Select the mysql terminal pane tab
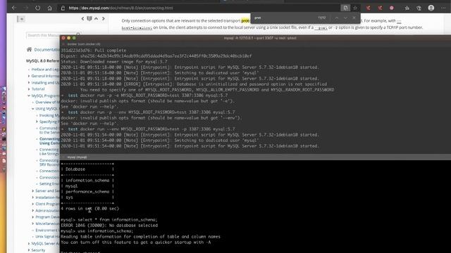This screenshot has height=253, width=451. [77, 157]
